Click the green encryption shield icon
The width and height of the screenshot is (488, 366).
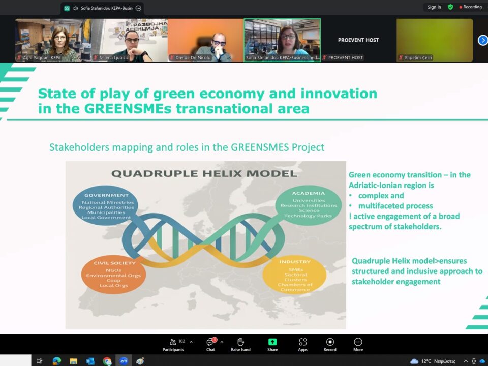point(450,7)
